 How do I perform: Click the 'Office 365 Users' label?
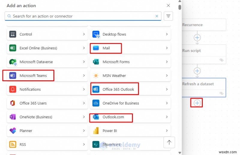click(x=33, y=103)
